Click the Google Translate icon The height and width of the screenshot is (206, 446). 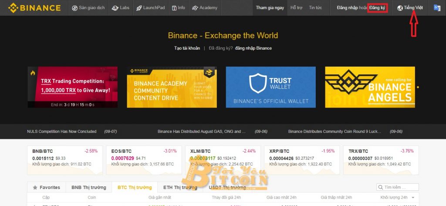[437, 8]
